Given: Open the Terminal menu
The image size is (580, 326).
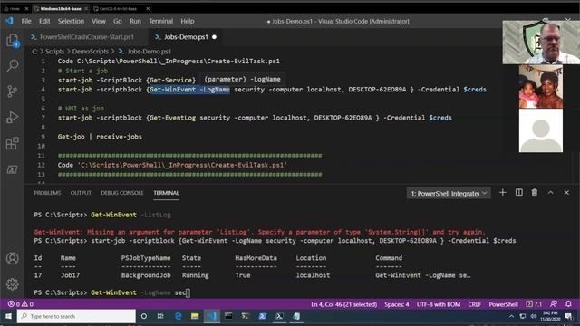Looking at the screenshot, I should click(x=160, y=21).
